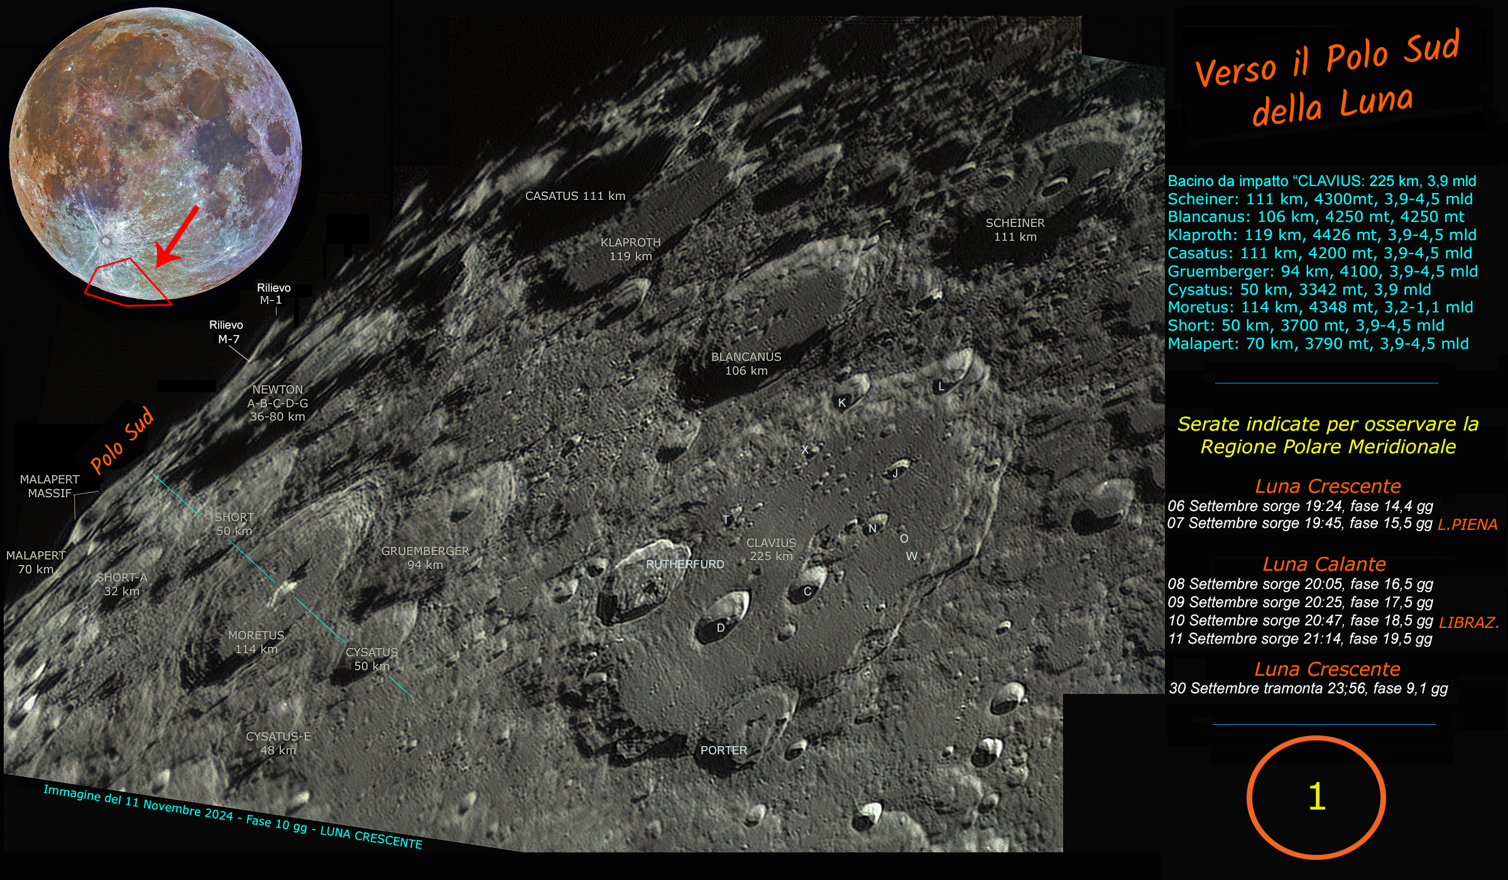
Task: Click the orange Polo Sud text
Action: tap(122, 440)
